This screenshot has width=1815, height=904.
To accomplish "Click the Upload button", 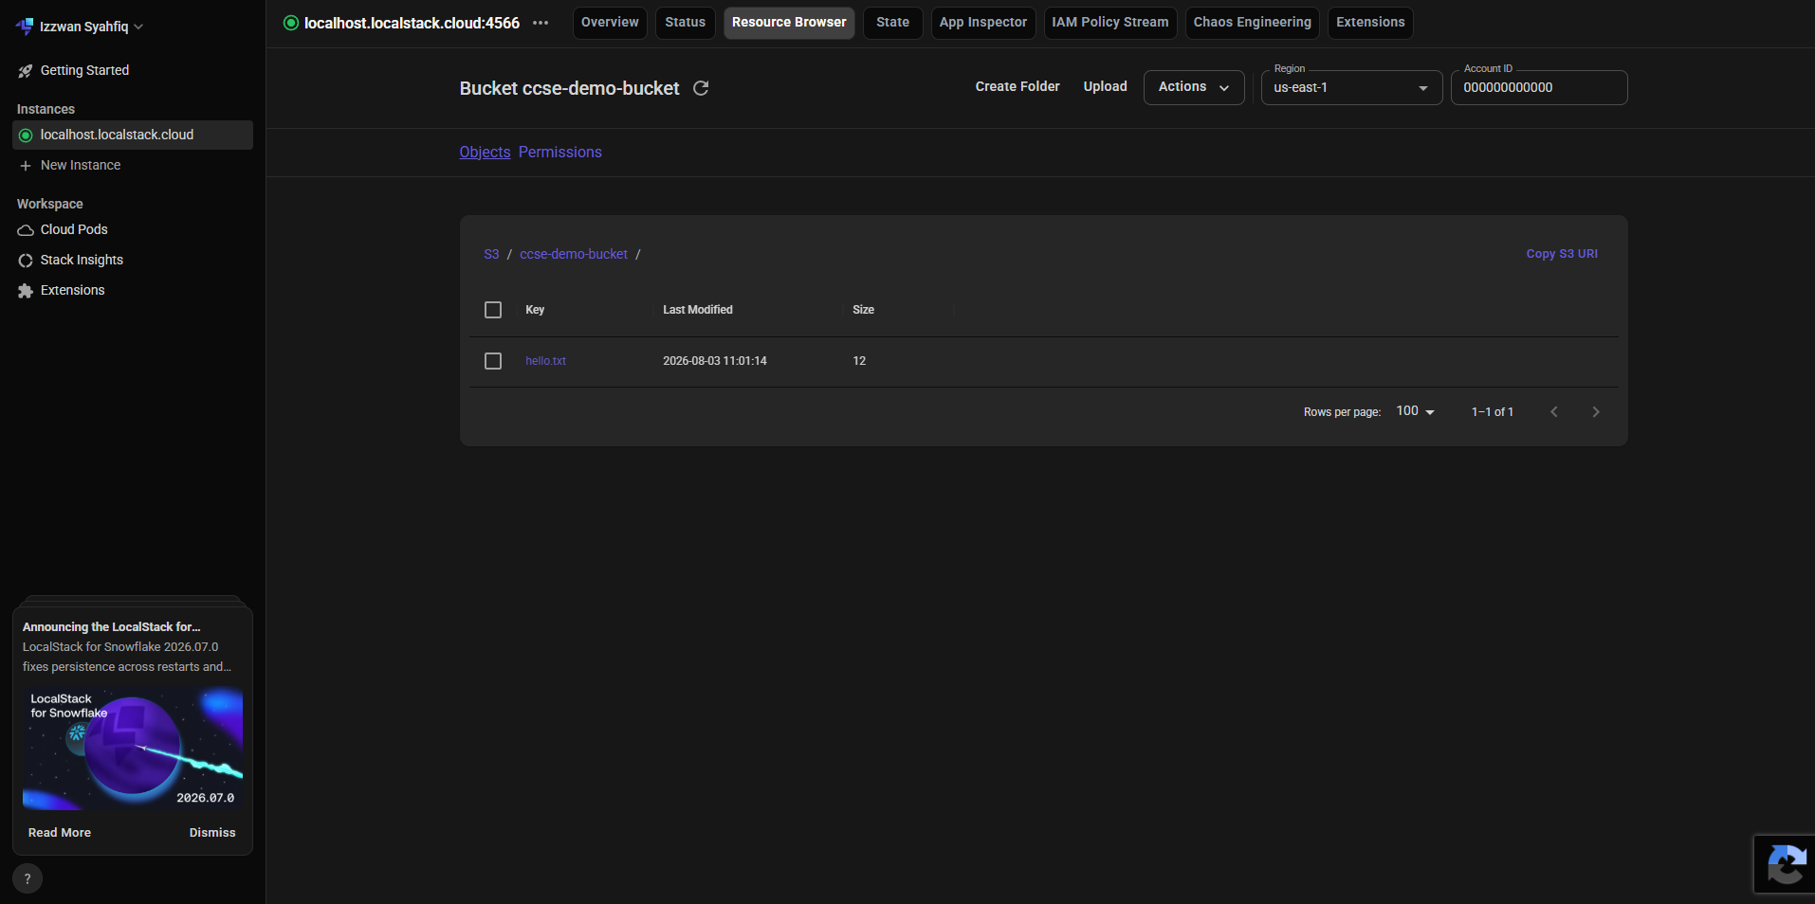I will [x=1106, y=87].
